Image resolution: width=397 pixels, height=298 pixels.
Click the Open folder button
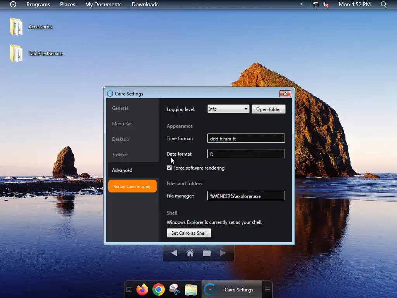[268, 109]
